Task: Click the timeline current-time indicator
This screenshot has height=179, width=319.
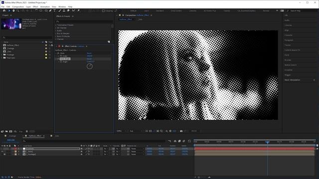Action: pos(267,142)
